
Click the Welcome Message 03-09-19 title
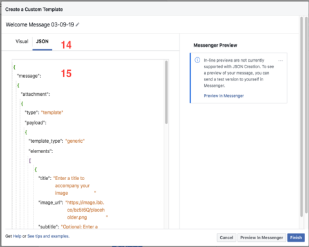(40, 24)
